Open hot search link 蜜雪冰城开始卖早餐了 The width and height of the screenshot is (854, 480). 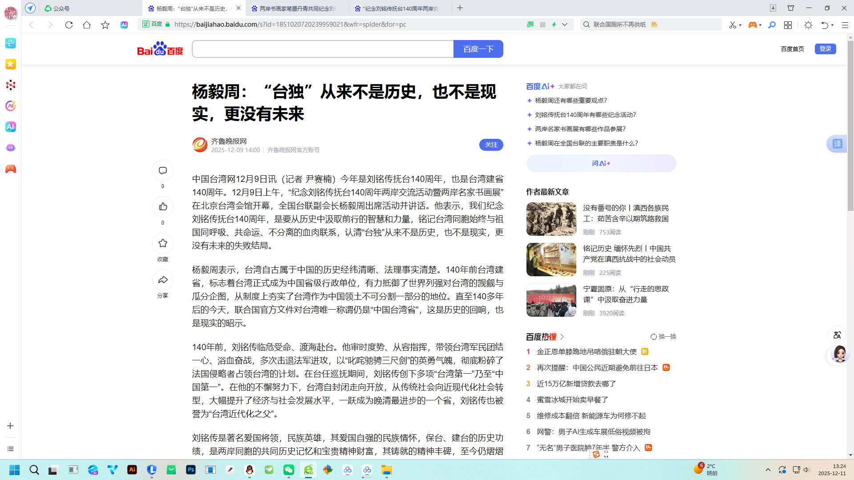[x=572, y=399]
